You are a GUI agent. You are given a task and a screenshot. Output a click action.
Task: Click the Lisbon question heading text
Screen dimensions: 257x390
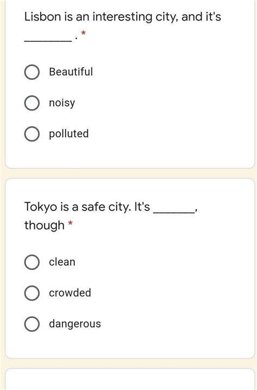[x=123, y=26]
